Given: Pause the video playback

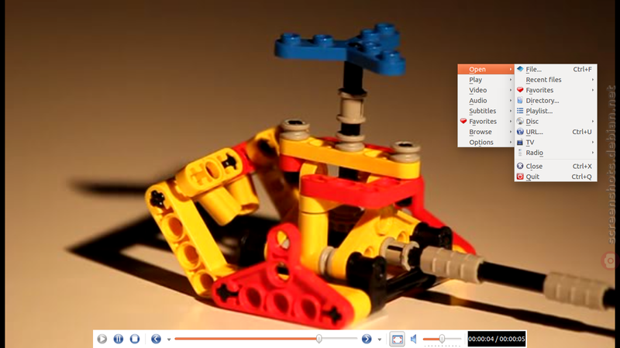Looking at the screenshot, I should [x=119, y=339].
